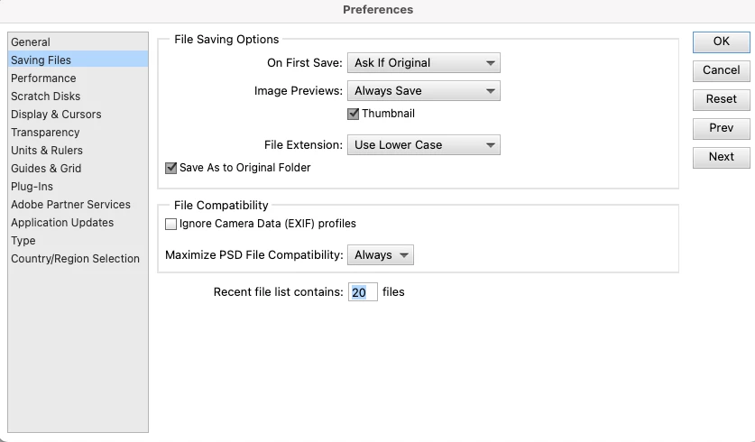Go to Next preferences page

pos(721,157)
